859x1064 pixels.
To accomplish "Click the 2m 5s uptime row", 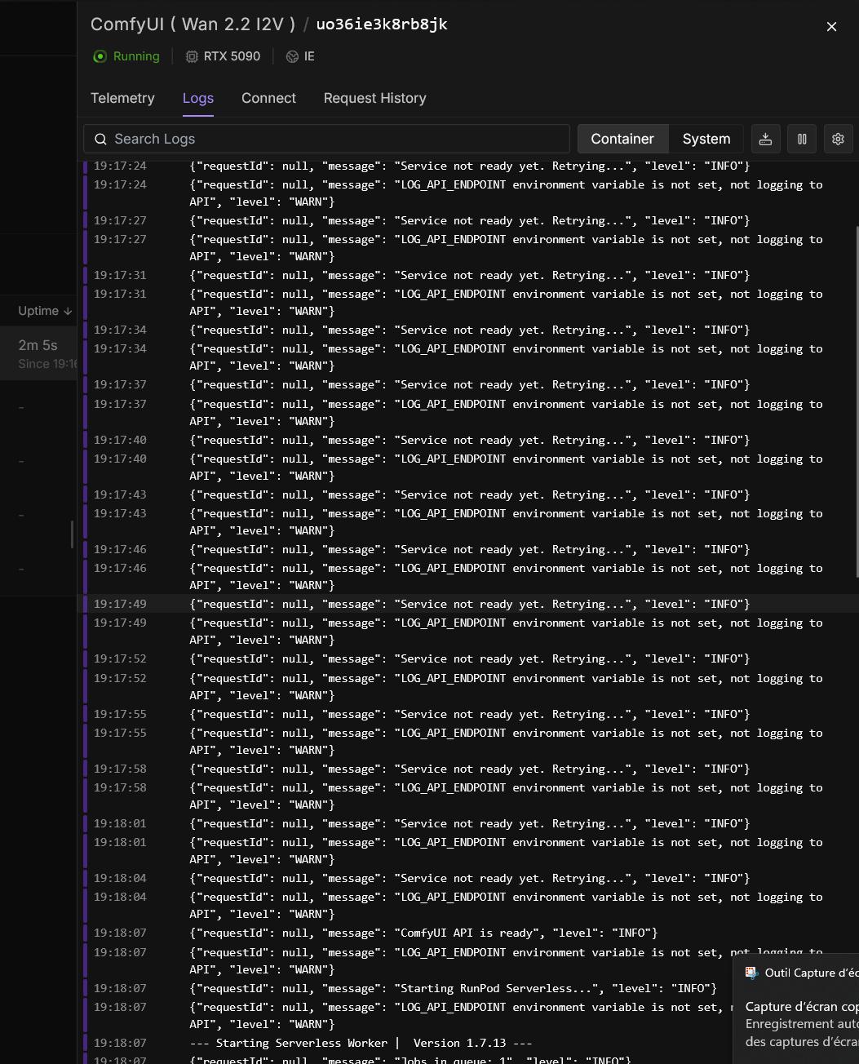I will [x=38, y=353].
